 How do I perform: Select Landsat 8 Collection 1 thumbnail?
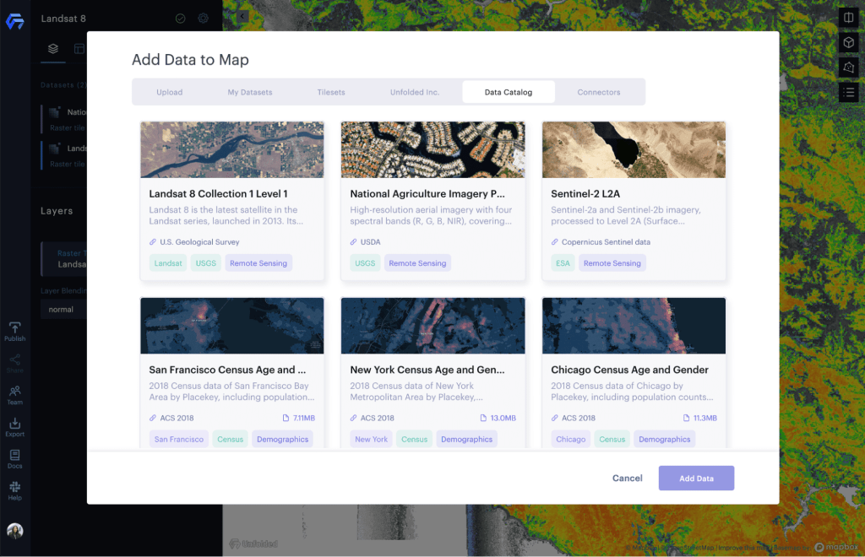tap(232, 150)
